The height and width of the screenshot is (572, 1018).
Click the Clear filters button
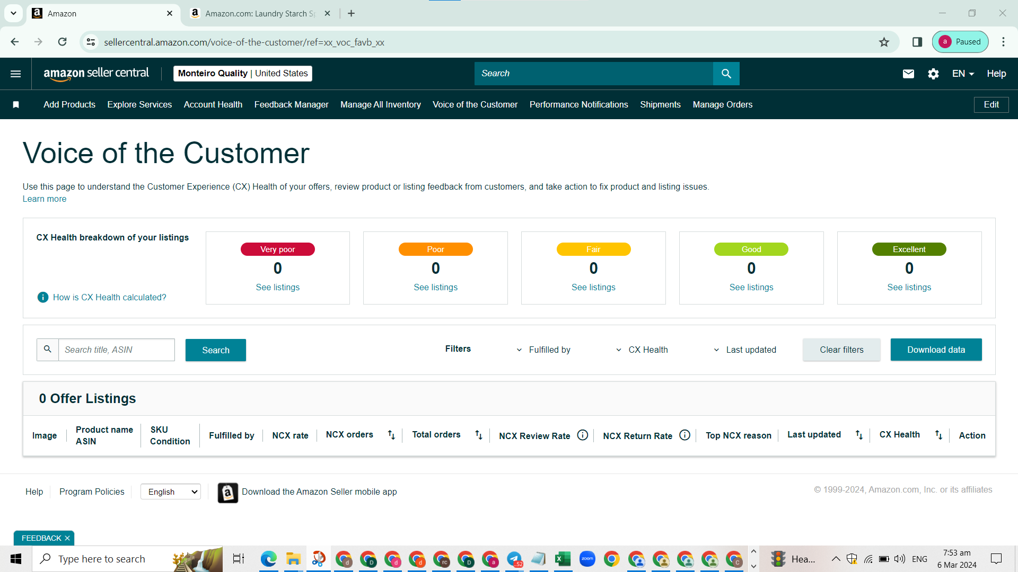842,350
